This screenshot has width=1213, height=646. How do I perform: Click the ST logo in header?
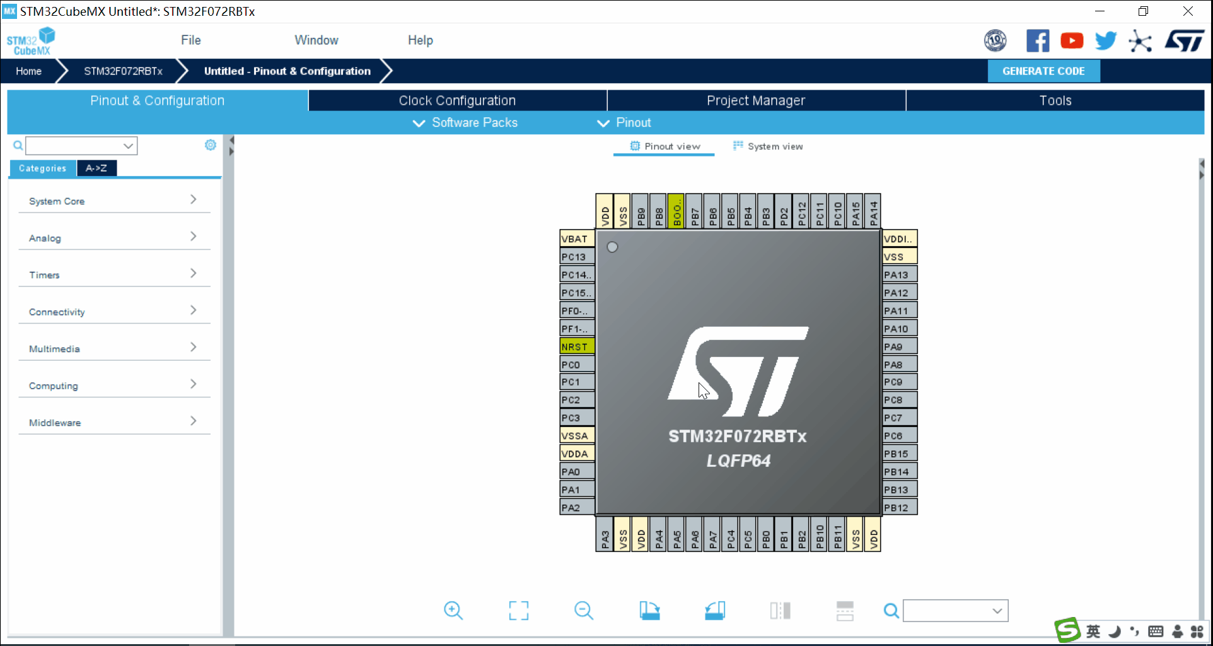coord(1185,41)
